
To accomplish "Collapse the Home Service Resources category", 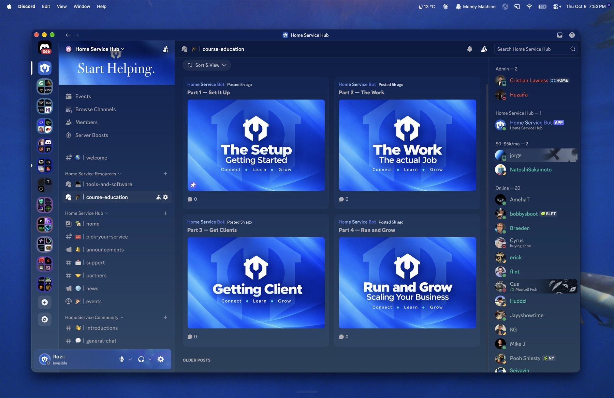I will 93,174.
